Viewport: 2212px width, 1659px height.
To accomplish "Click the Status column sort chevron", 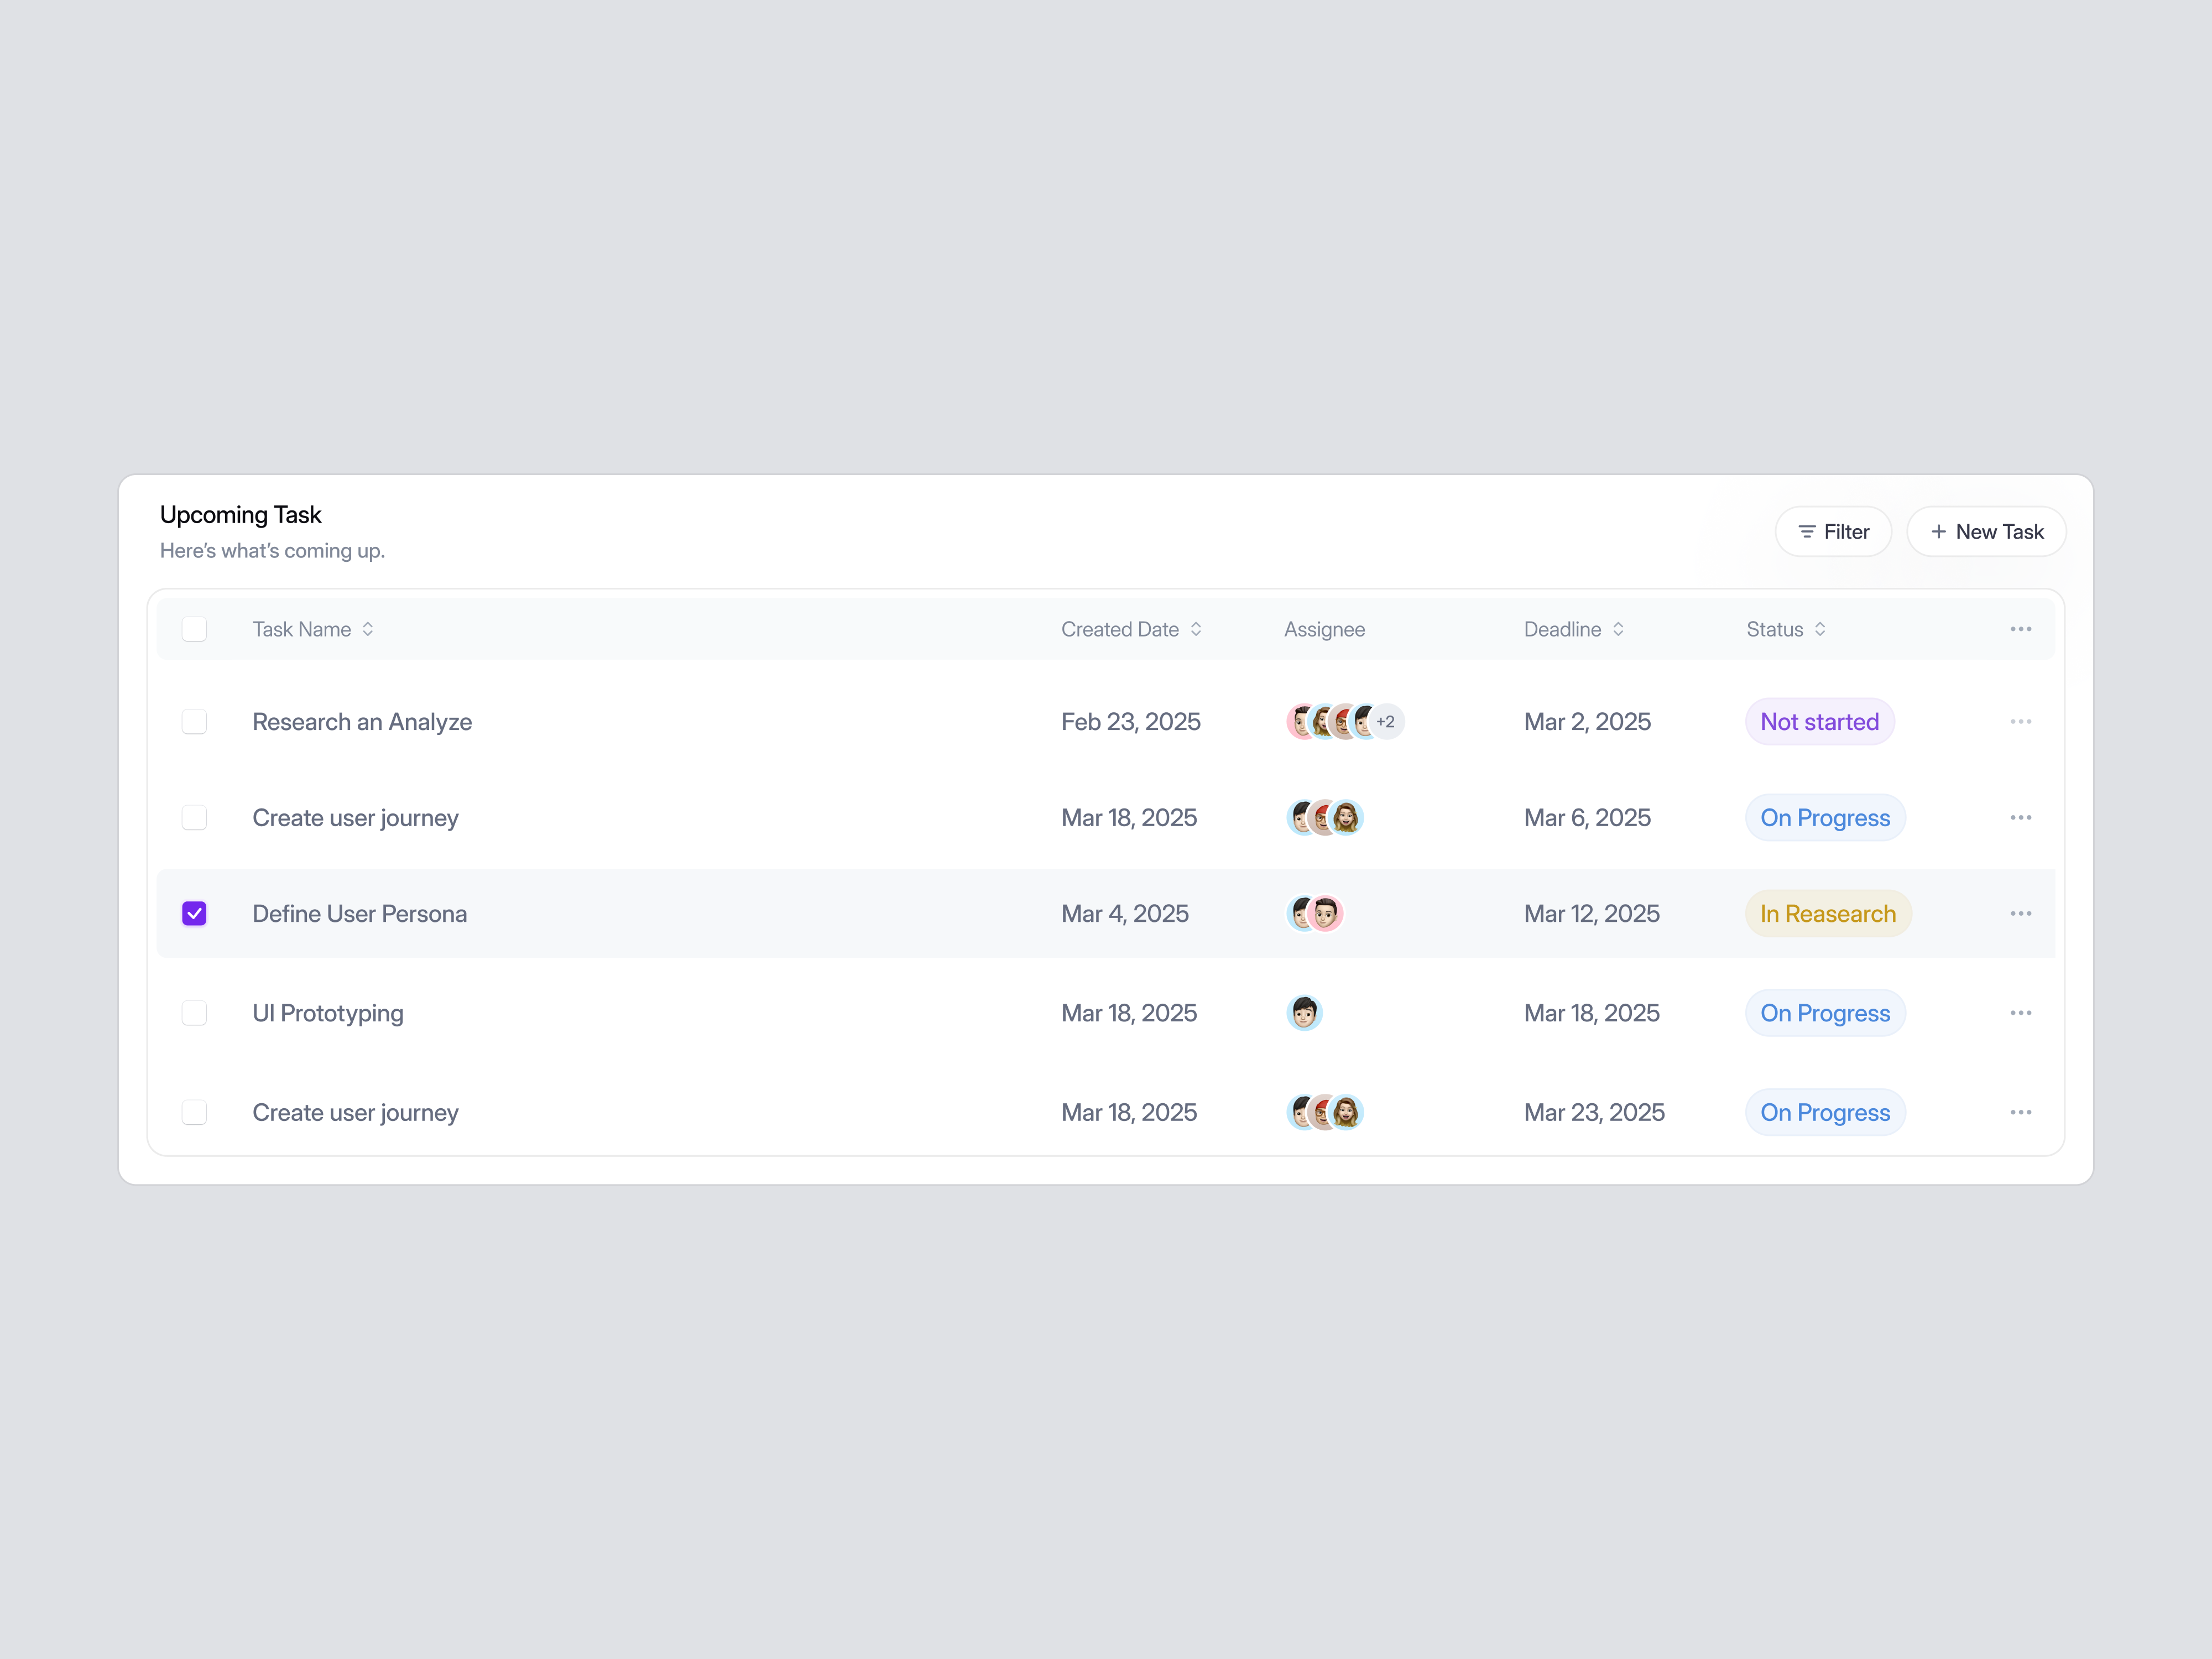I will click(1821, 629).
